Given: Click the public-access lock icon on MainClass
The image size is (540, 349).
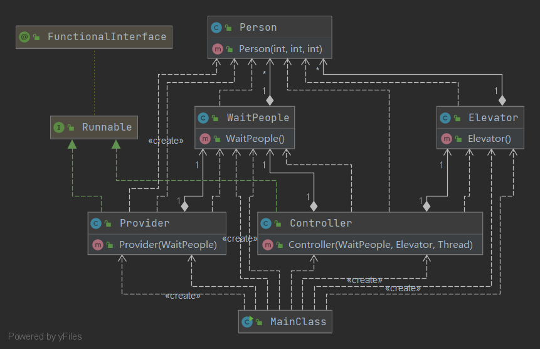Looking at the screenshot, I should [259, 322].
